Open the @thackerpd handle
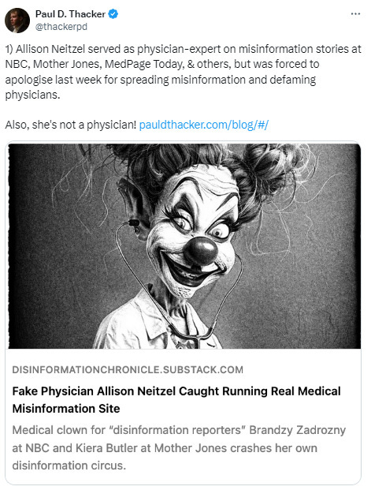 click(x=61, y=27)
